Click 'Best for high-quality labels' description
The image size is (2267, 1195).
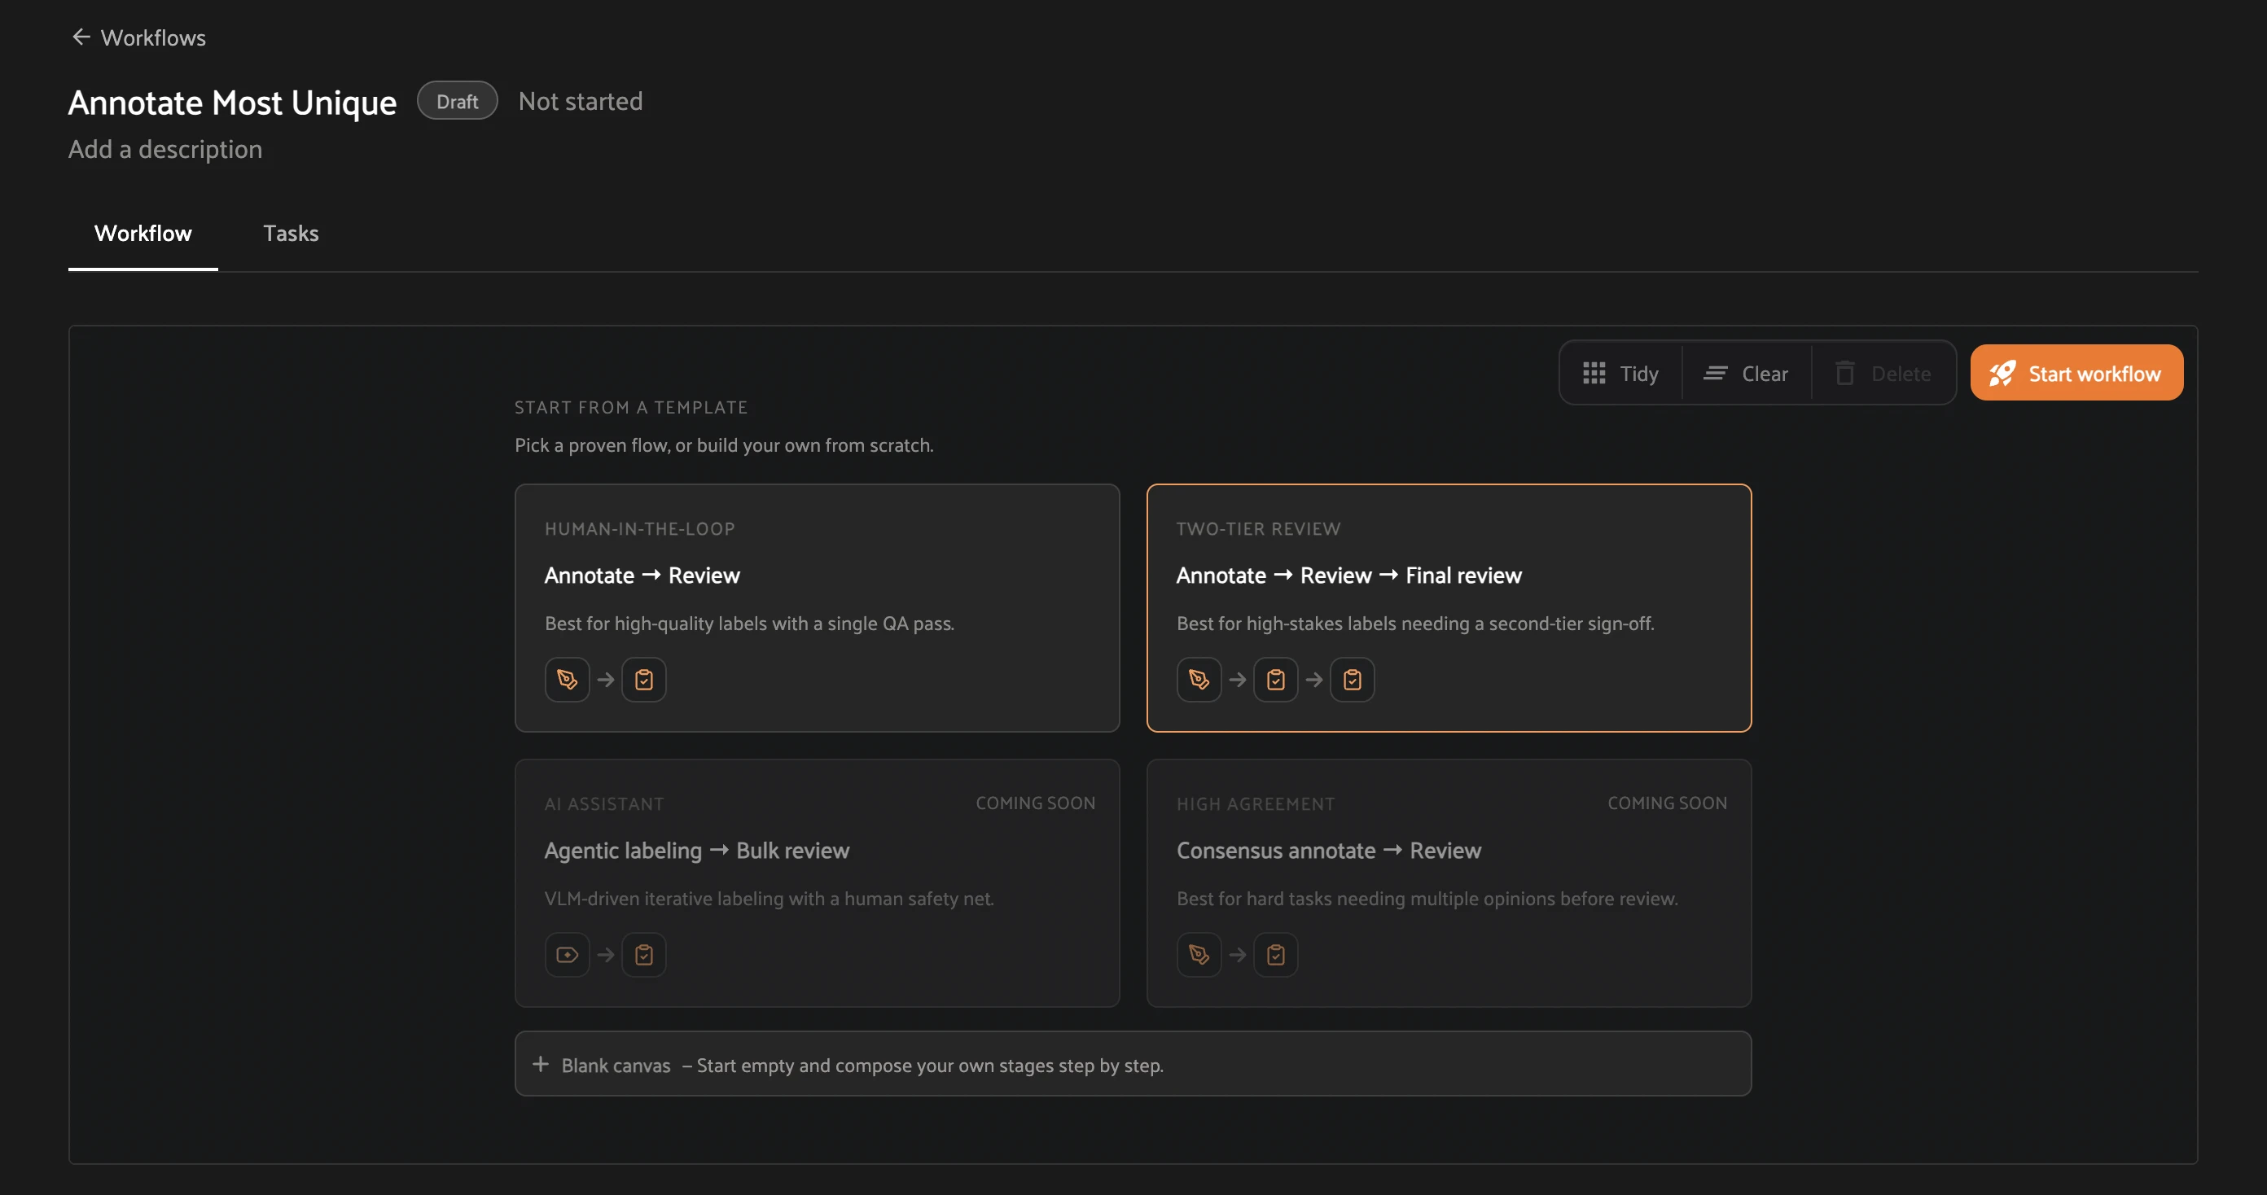749,624
